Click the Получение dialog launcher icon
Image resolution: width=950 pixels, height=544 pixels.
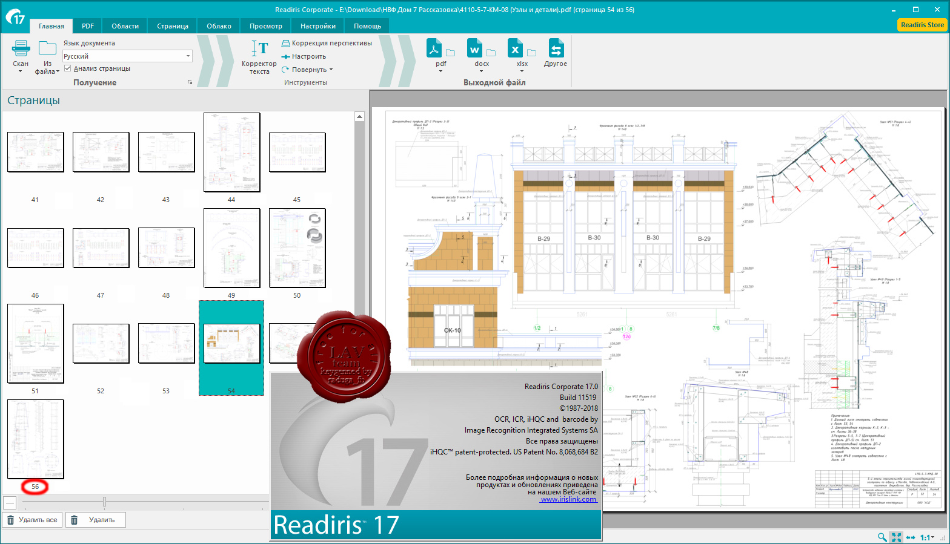tap(190, 82)
